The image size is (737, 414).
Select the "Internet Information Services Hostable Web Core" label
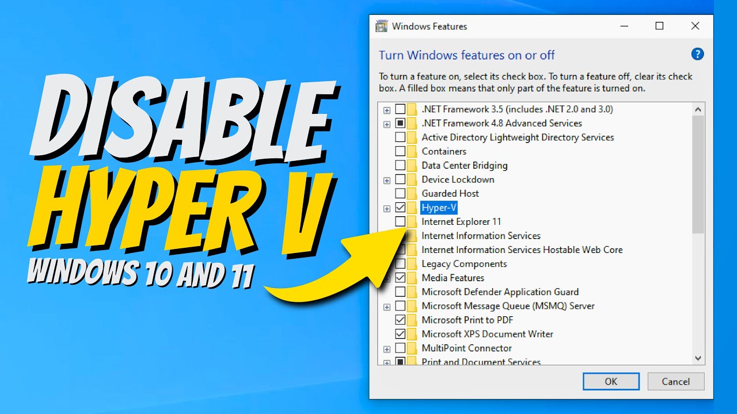coord(522,250)
